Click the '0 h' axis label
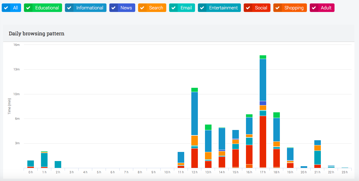 coord(30,172)
